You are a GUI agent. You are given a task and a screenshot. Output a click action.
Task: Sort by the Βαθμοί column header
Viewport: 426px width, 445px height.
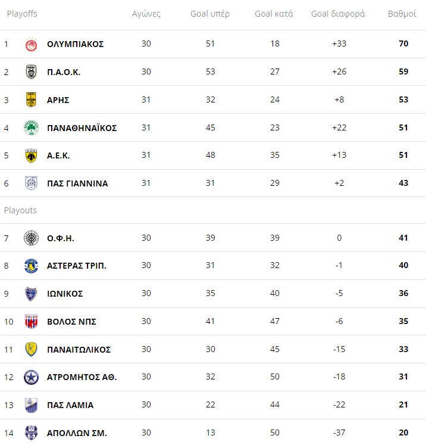click(x=402, y=14)
